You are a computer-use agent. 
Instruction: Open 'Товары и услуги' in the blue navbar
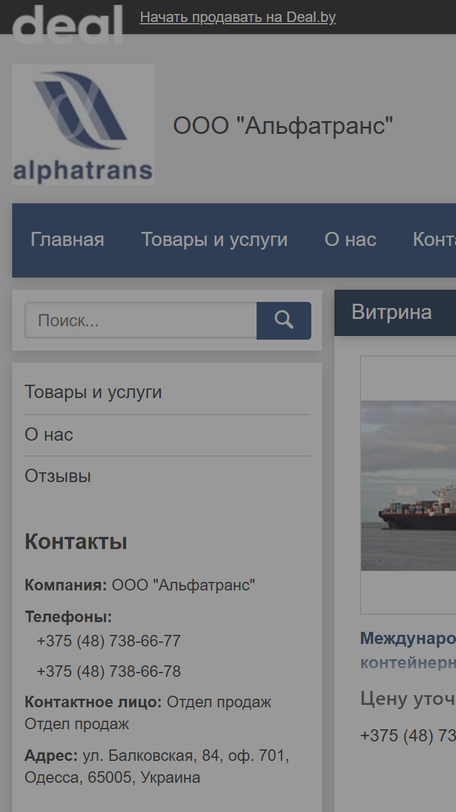point(215,240)
